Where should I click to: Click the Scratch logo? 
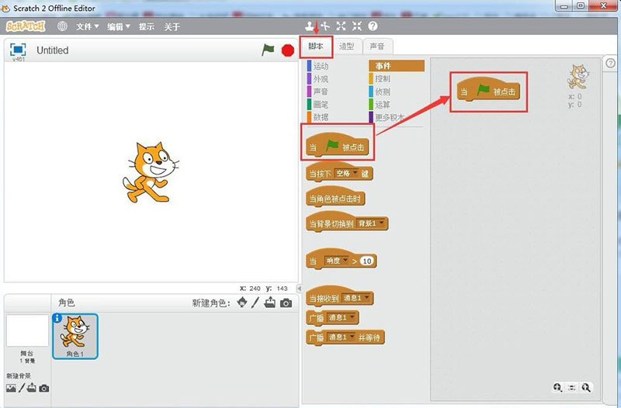26,26
